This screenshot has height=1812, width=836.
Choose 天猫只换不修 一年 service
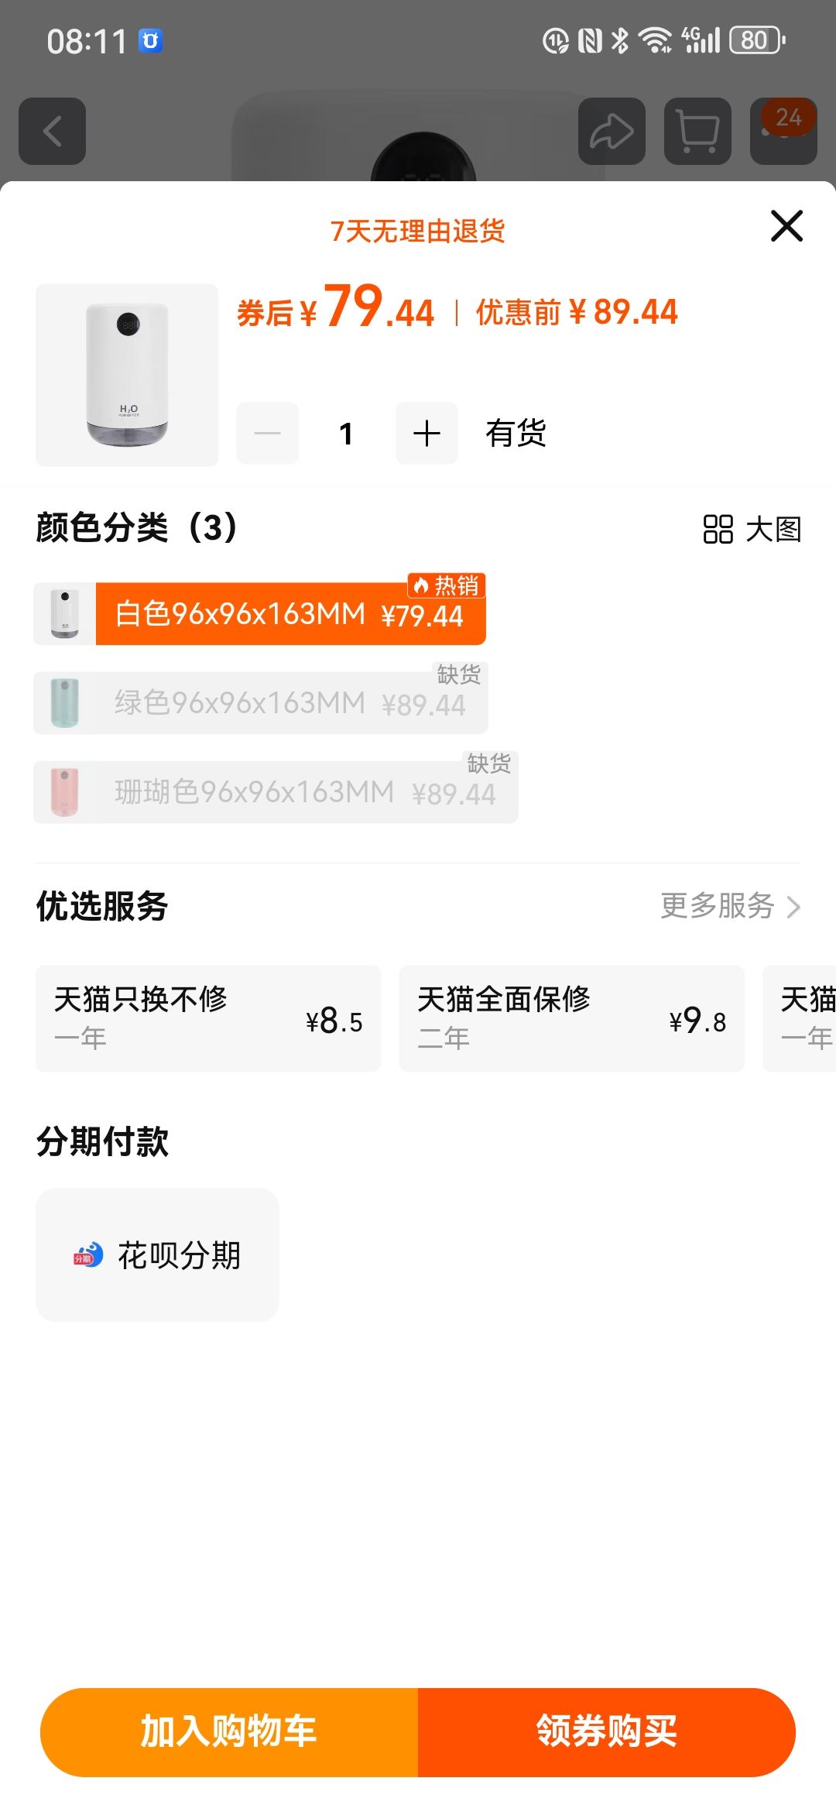pyautogui.click(x=208, y=1018)
